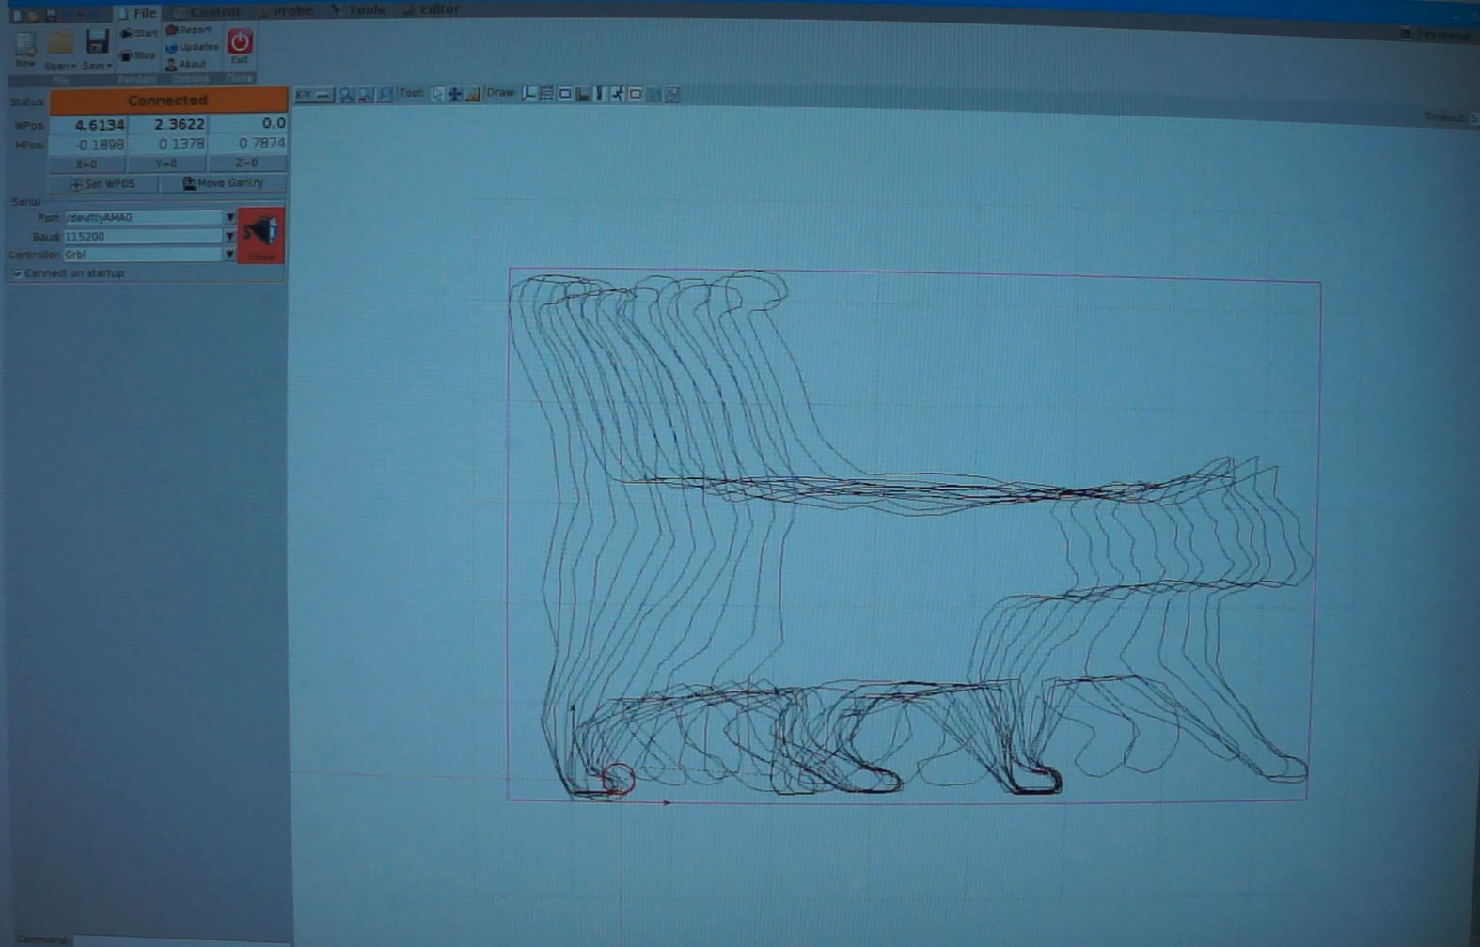Click the Connected status bar
This screenshot has height=947, width=1480.
click(168, 101)
